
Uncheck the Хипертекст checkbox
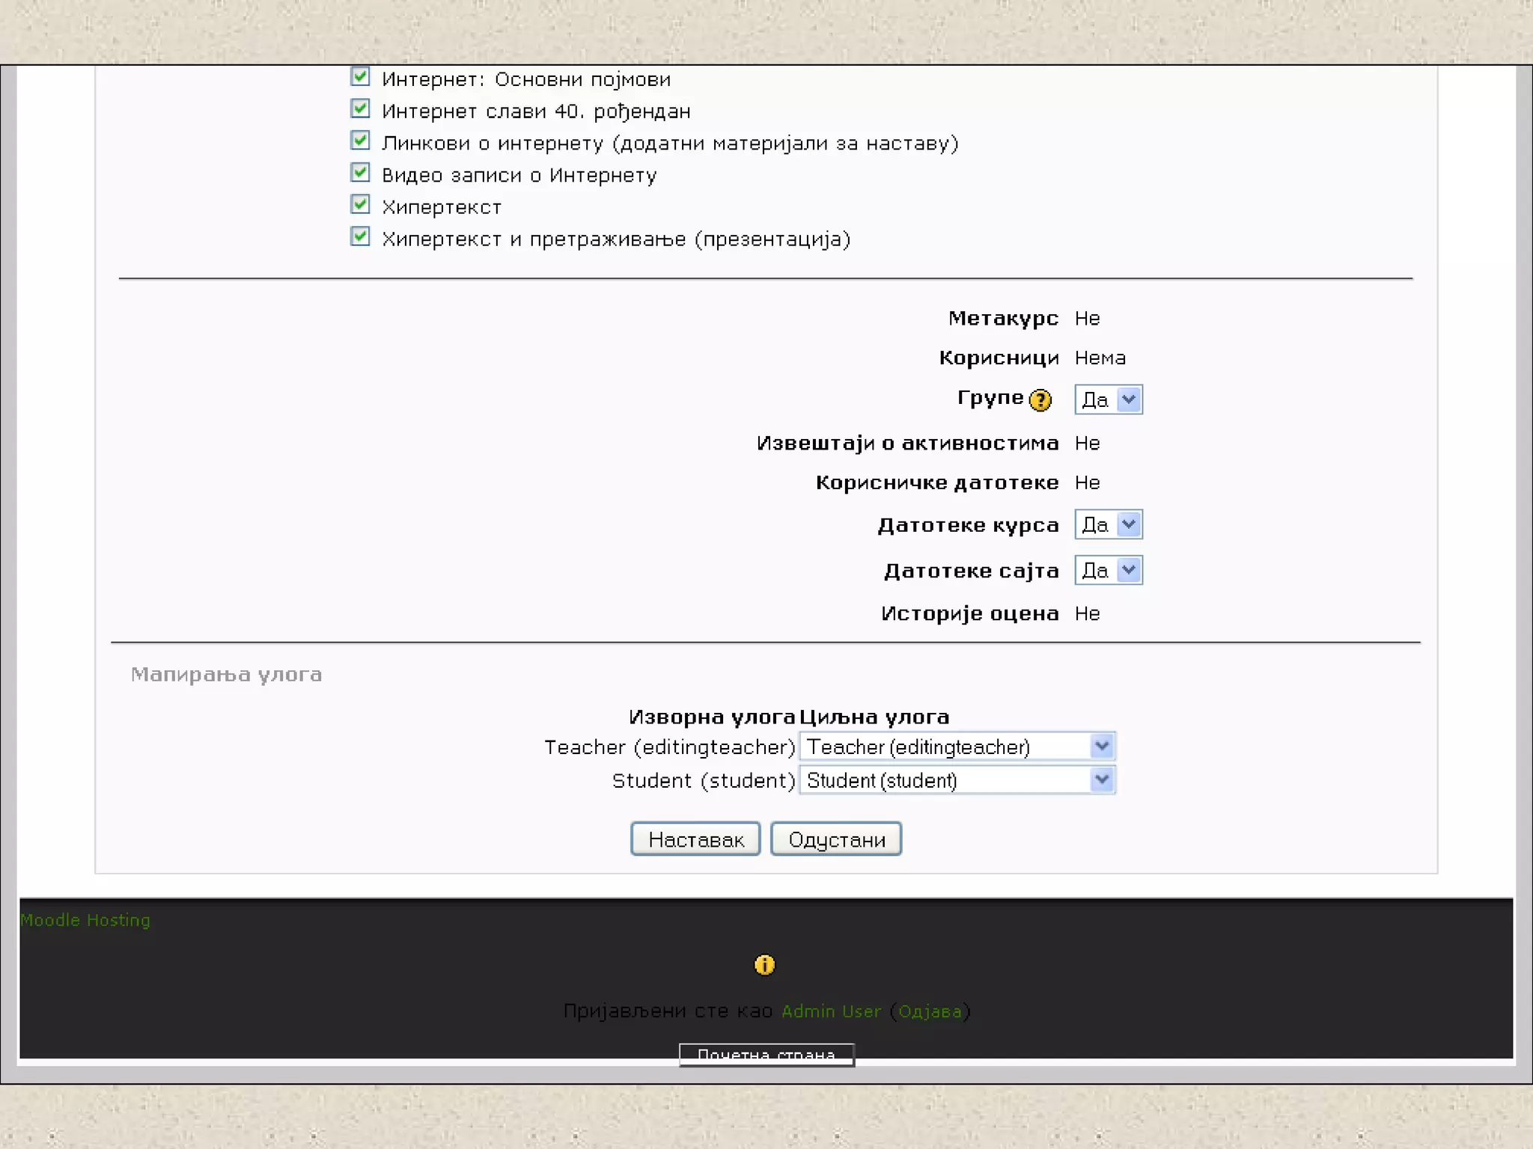pos(360,205)
